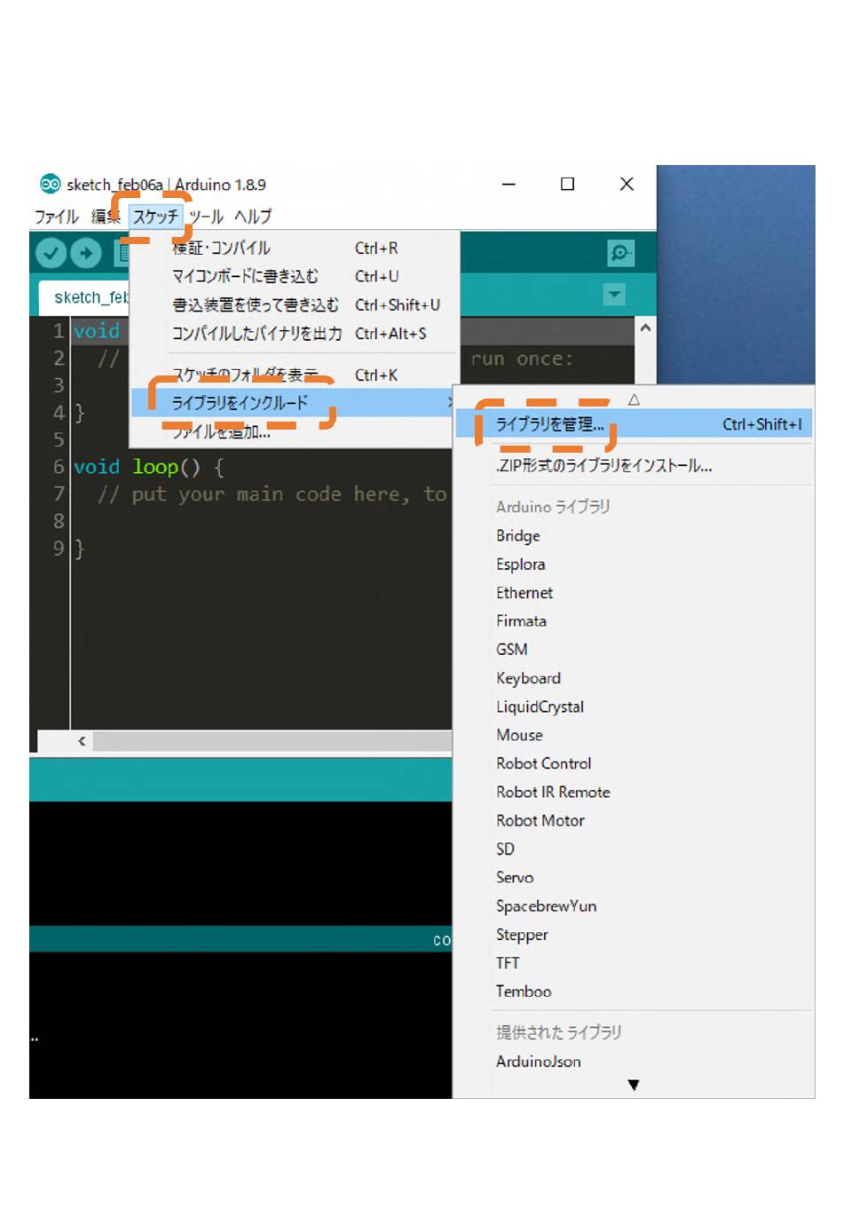The height and width of the screenshot is (1224, 843).
Task: Open the tab dropdown arrow button
Action: coord(614,294)
